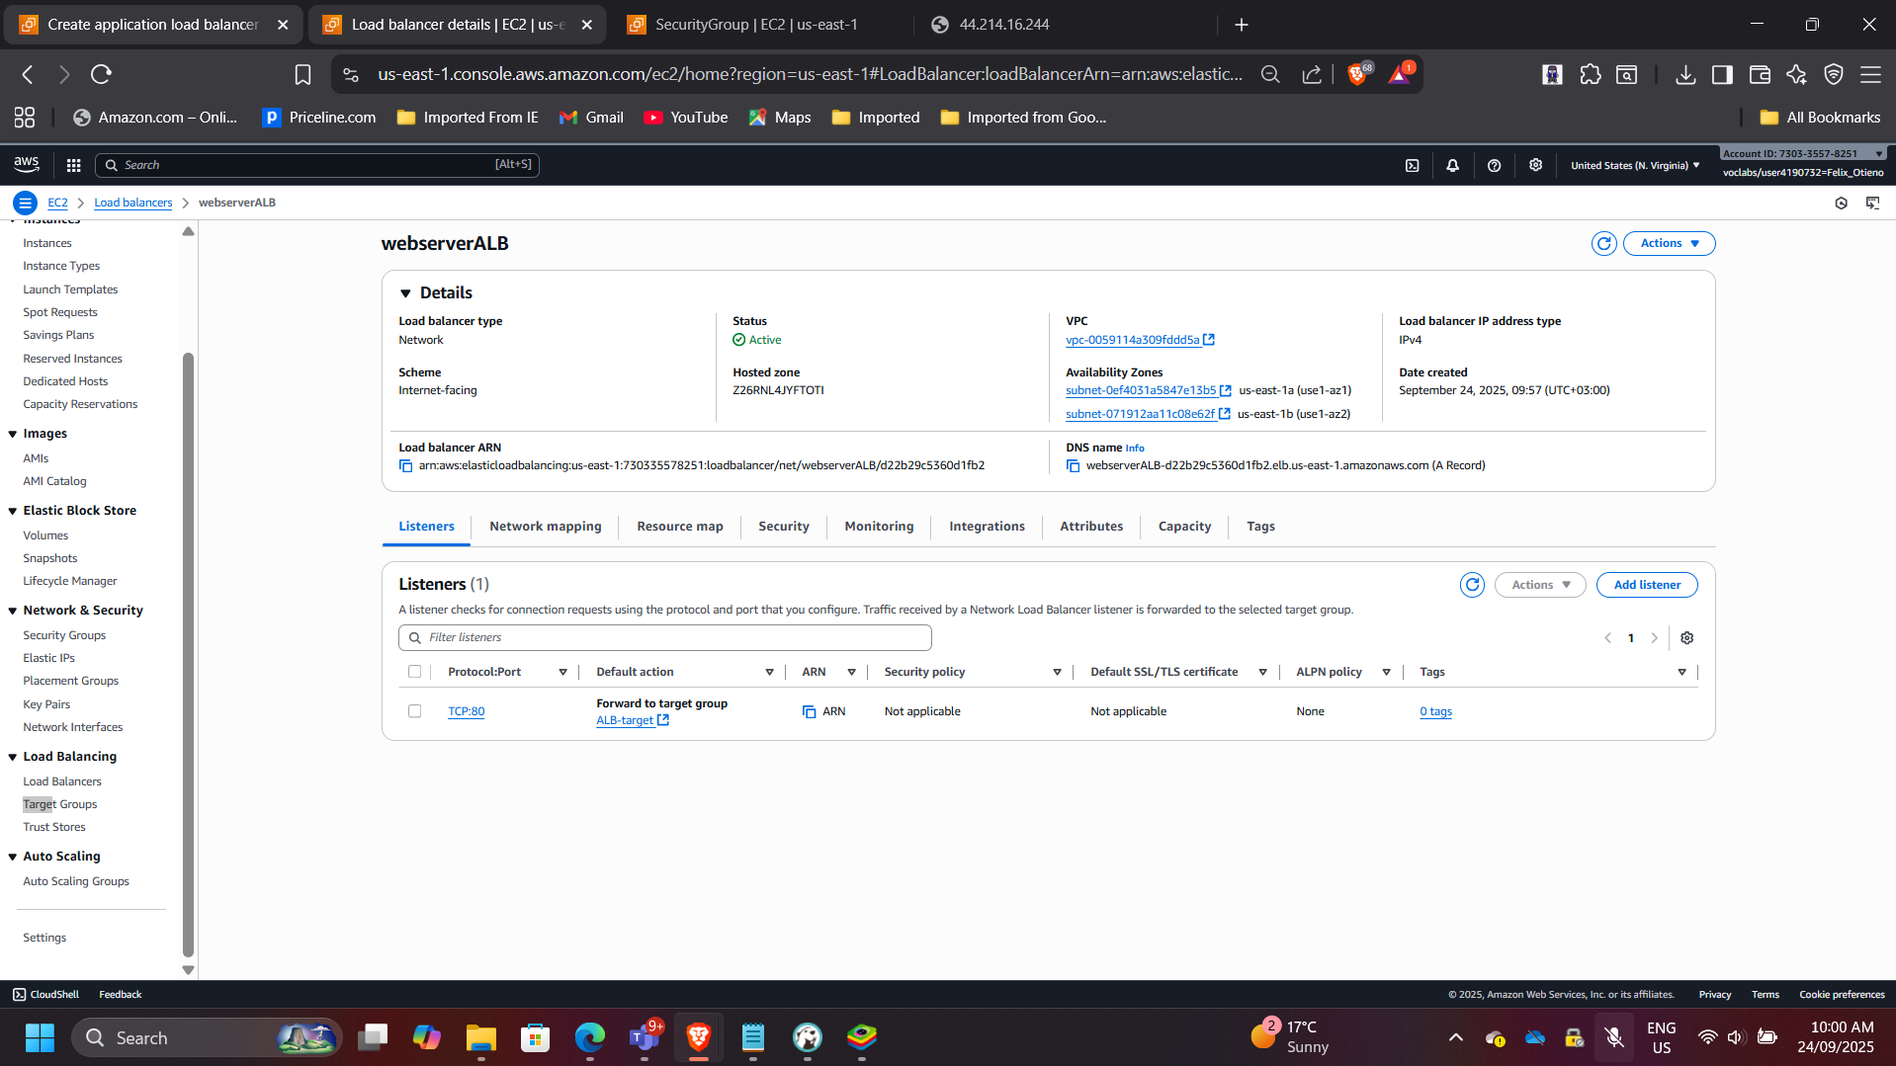Open AWS CloudShell icon in top bar
Screen dimensions: 1896x1066
[x=1412, y=166]
